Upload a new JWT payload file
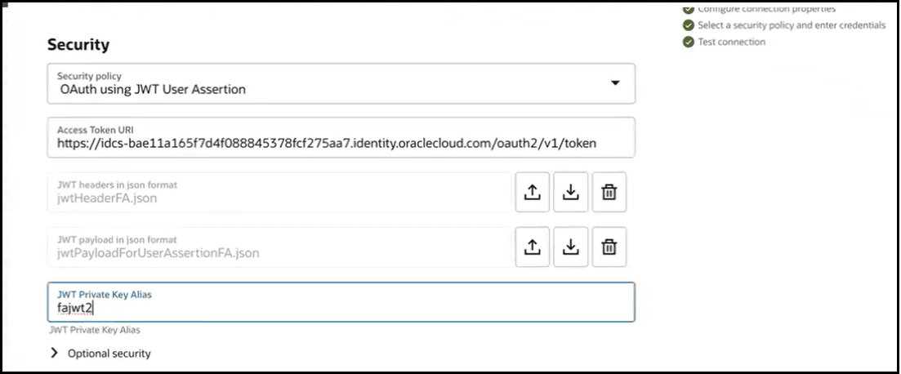The height and width of the screenshot is (374, 901). click(532, 247)
